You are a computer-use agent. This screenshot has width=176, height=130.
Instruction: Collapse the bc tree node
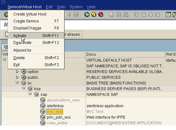[x=17, y=83]
